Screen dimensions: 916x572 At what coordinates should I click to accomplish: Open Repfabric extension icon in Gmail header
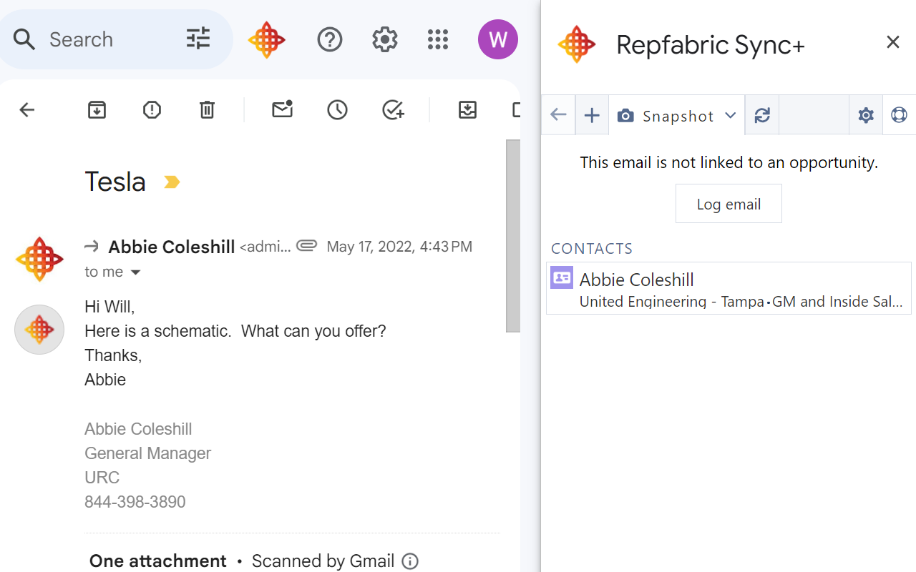click(x=267, y=40)
